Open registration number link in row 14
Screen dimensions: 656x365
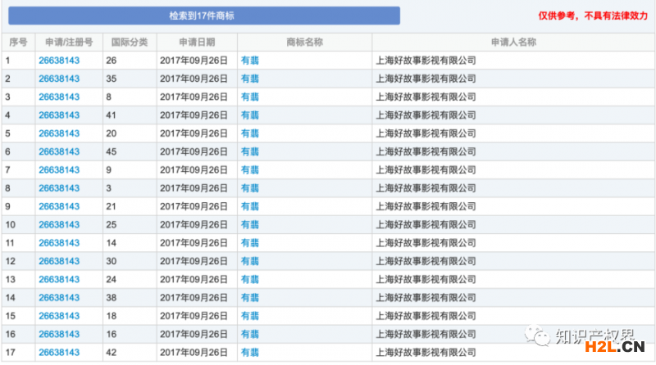pyautogui.click(x=59, y=298)
